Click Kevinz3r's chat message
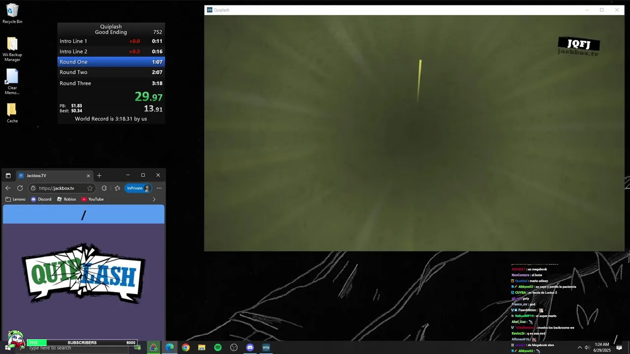Screen dimensions: 630x354 pyautogui.click(x=529, y=333)
